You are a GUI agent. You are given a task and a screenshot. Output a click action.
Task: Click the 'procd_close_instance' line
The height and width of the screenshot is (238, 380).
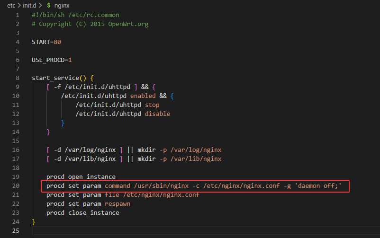(x=82, y=213)
